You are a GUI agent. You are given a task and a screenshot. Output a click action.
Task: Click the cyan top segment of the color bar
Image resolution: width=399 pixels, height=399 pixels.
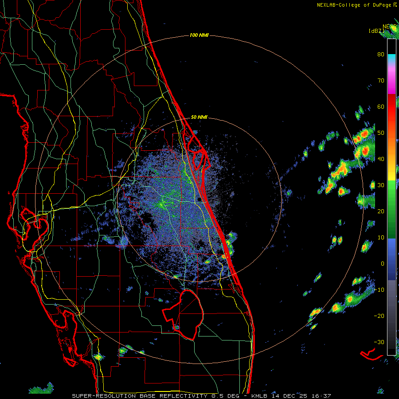click(x=391, y=58)
